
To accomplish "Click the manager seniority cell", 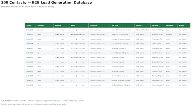I will pyautogui.click(x=171, y=35).
